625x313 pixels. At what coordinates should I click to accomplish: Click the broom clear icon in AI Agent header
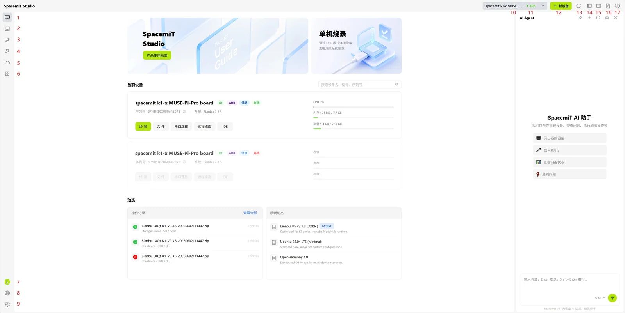click(x=607, y=18)
